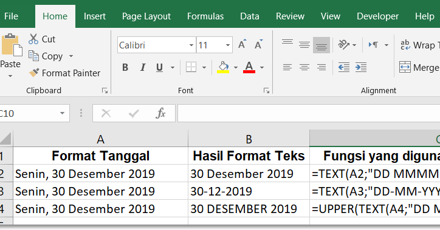Open the File tab
The width and height of the screenshot is (440, 230).
(11, 16)
